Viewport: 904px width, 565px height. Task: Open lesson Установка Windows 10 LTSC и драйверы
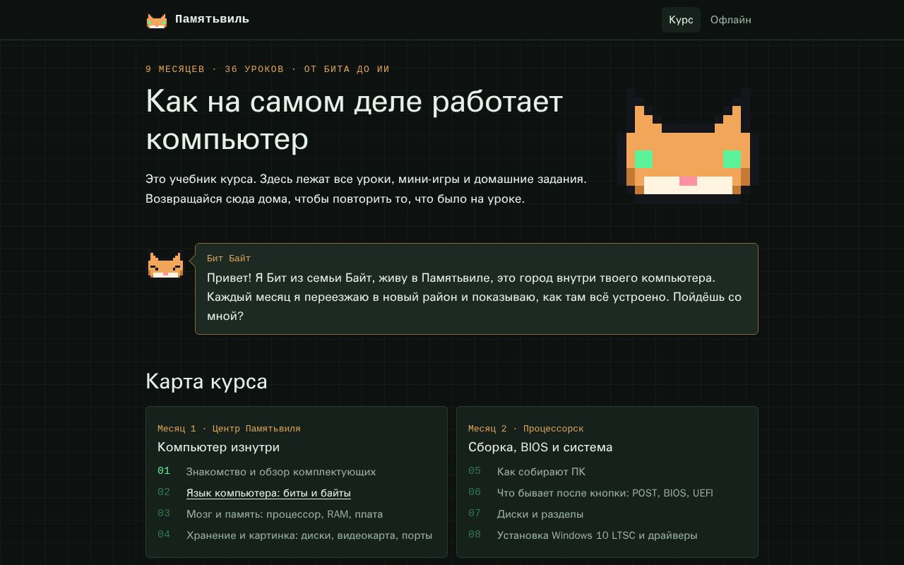(x=597, y=535)
